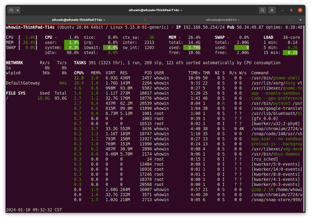Close the terminal window
This screenshot has height=219, width=311.
tap(300, 10)
